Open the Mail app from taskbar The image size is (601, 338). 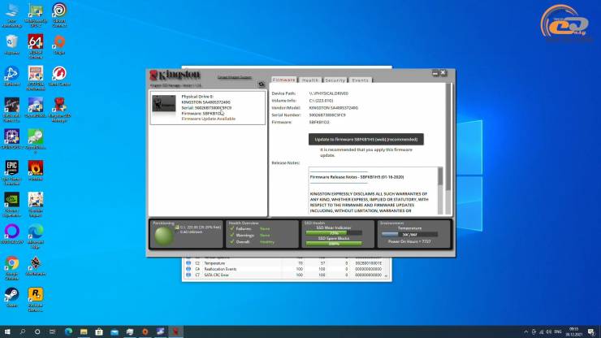tap(115, 331)
